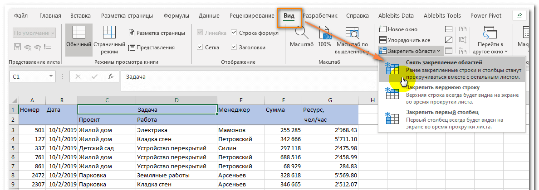Switch to the Главная tab
Screen dimensions: 539x190
tap(50, 15)
